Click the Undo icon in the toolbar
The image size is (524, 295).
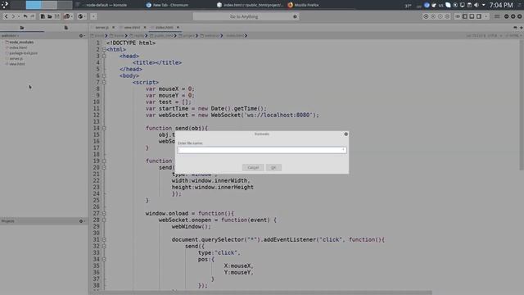click(x=25, y=16)
